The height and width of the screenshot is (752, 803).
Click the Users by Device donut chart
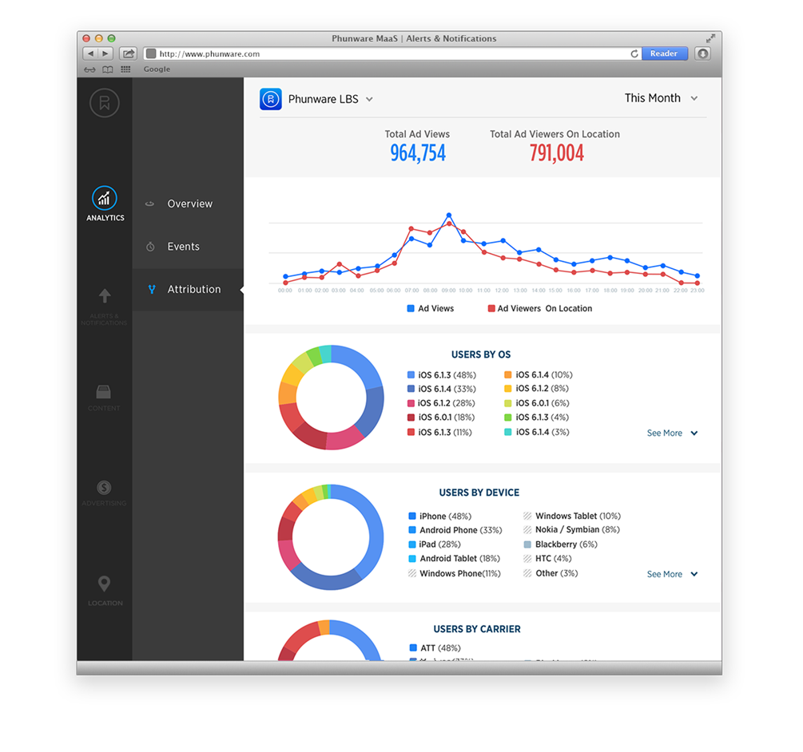(x=330, y=537)
